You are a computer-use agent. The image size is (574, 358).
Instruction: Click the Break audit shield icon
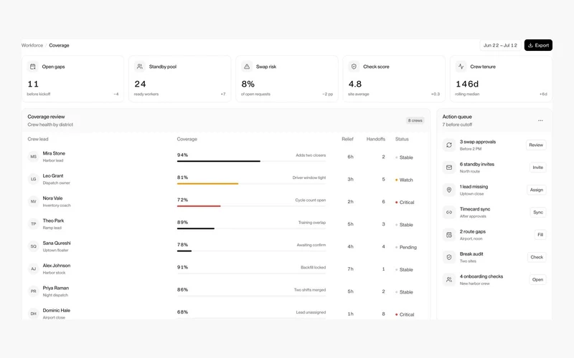(x=449, y=257)
